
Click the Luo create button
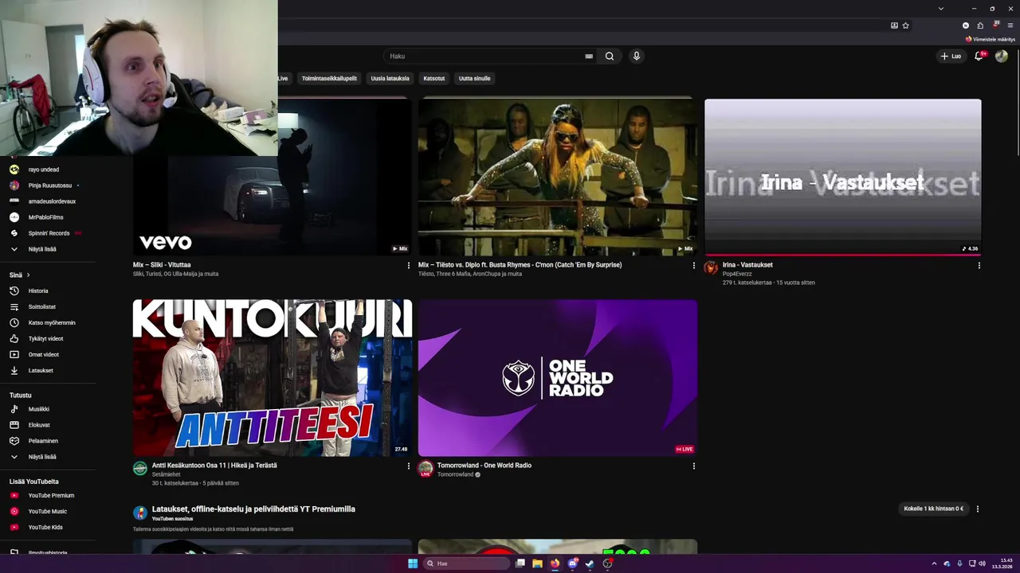(x=951, y=56)
